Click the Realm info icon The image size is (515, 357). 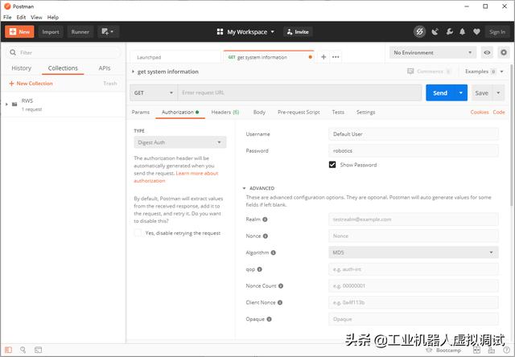(265, 220)
